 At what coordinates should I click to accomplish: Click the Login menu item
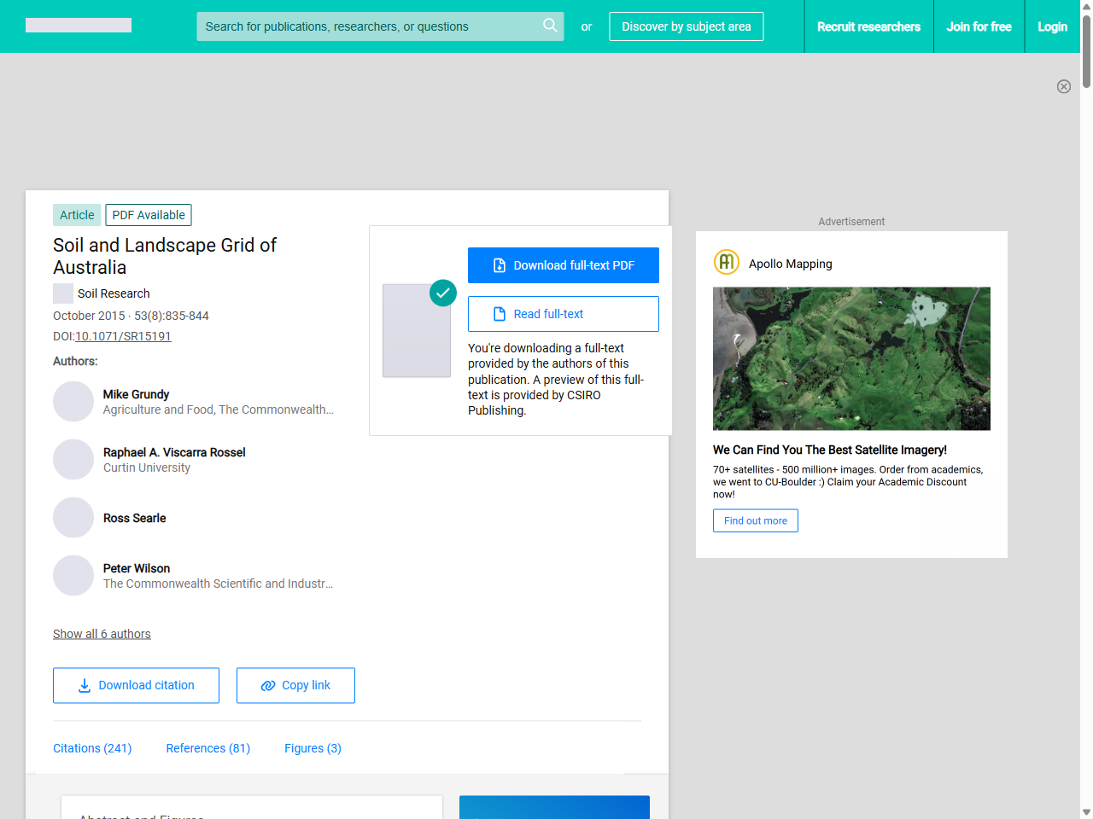[1052, 26]
